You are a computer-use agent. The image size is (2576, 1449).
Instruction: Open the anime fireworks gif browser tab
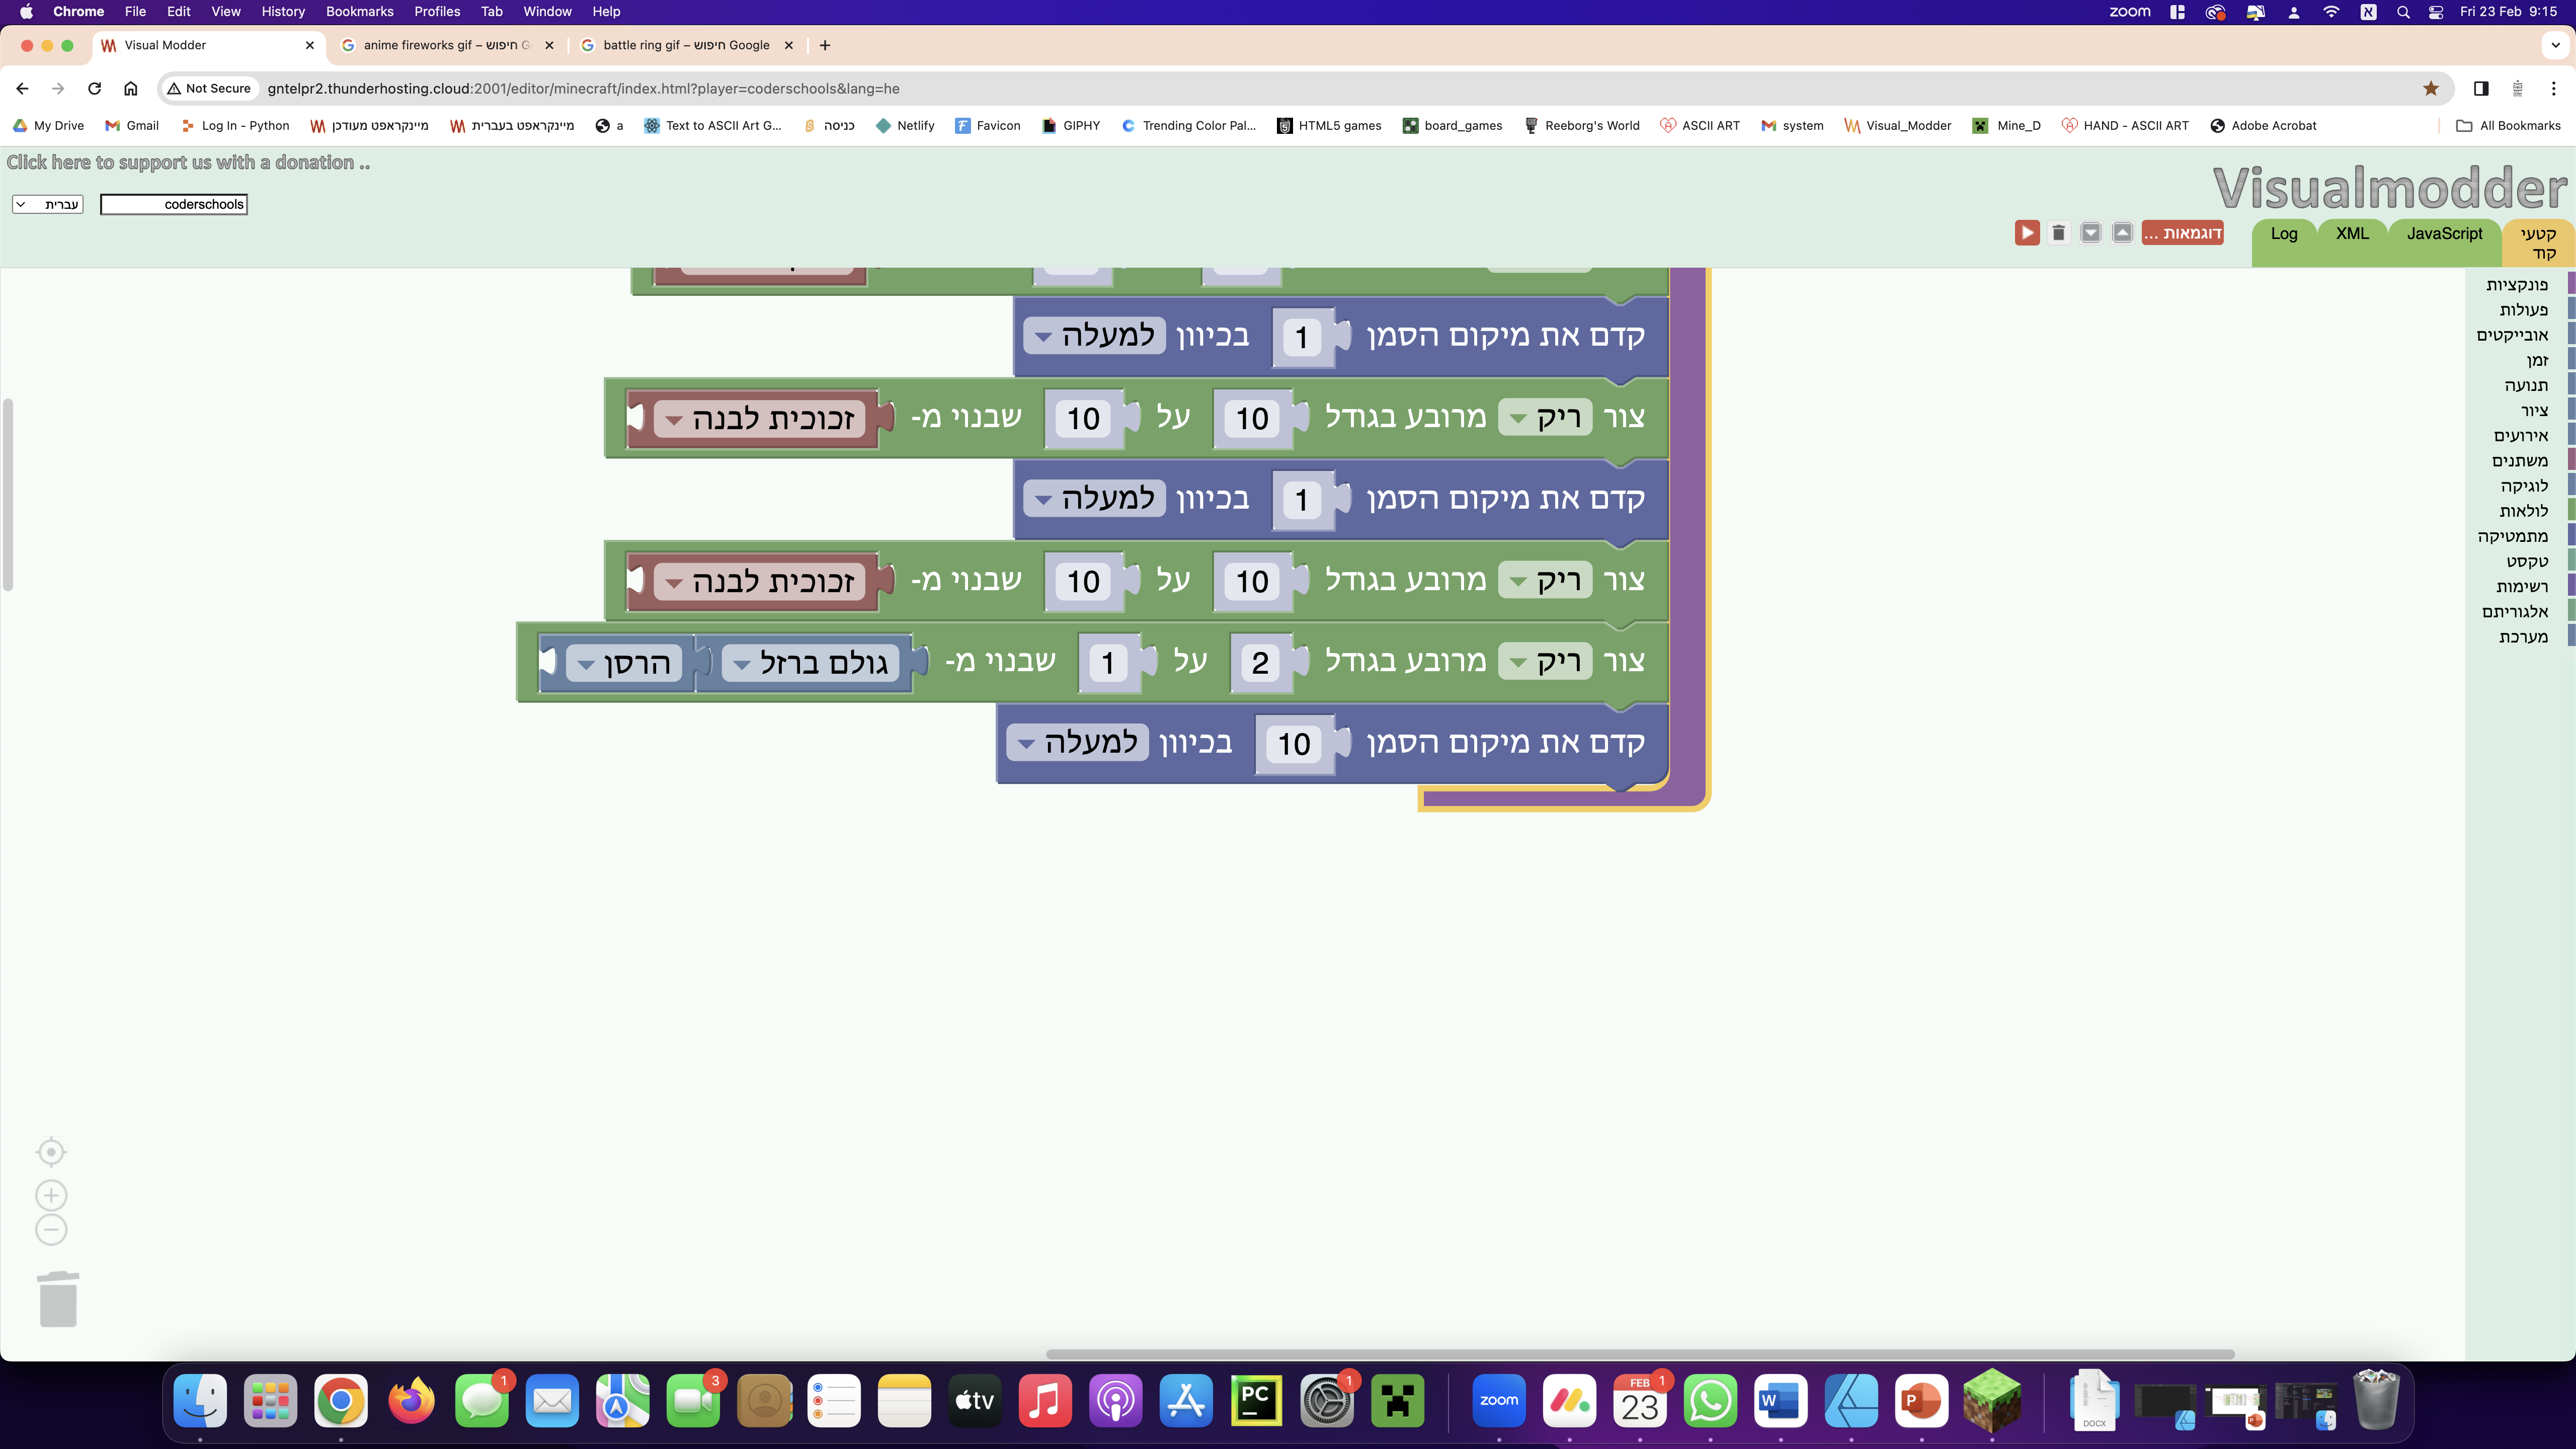pyautogui.click(x=447, y=45)
